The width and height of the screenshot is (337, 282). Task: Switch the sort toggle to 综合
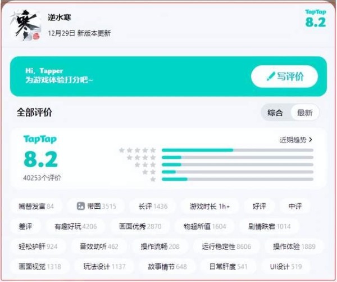[275, 113]
